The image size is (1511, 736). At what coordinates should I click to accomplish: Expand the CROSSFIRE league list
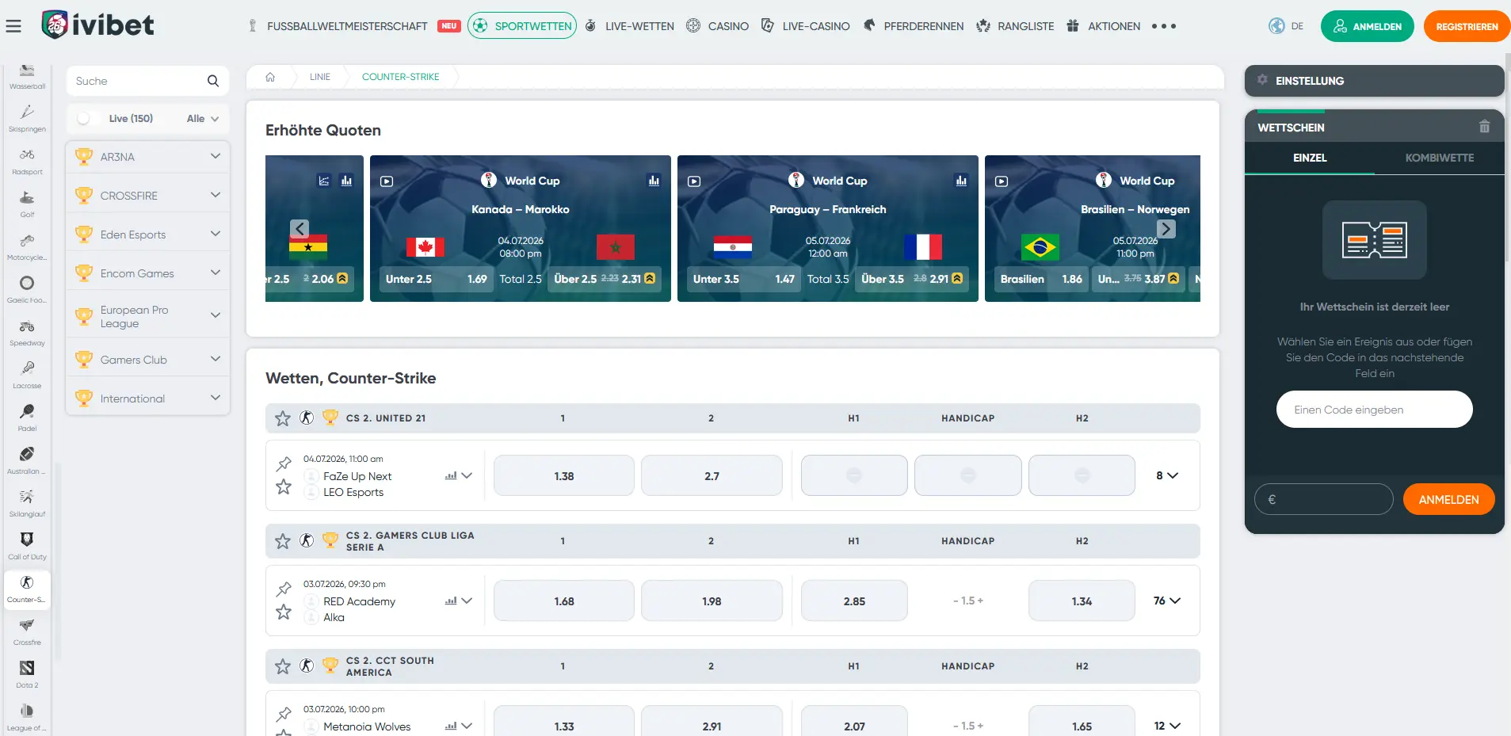pyautogui.click(x=215, y=195)
